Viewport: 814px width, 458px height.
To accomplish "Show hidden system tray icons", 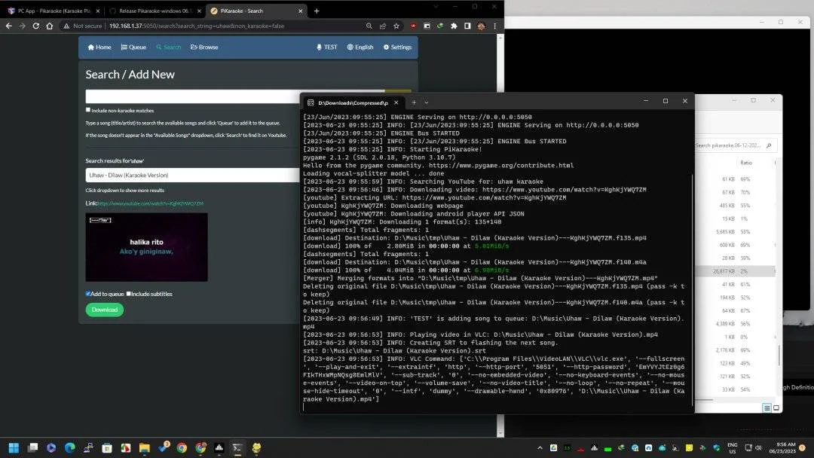I will [540, 447].
